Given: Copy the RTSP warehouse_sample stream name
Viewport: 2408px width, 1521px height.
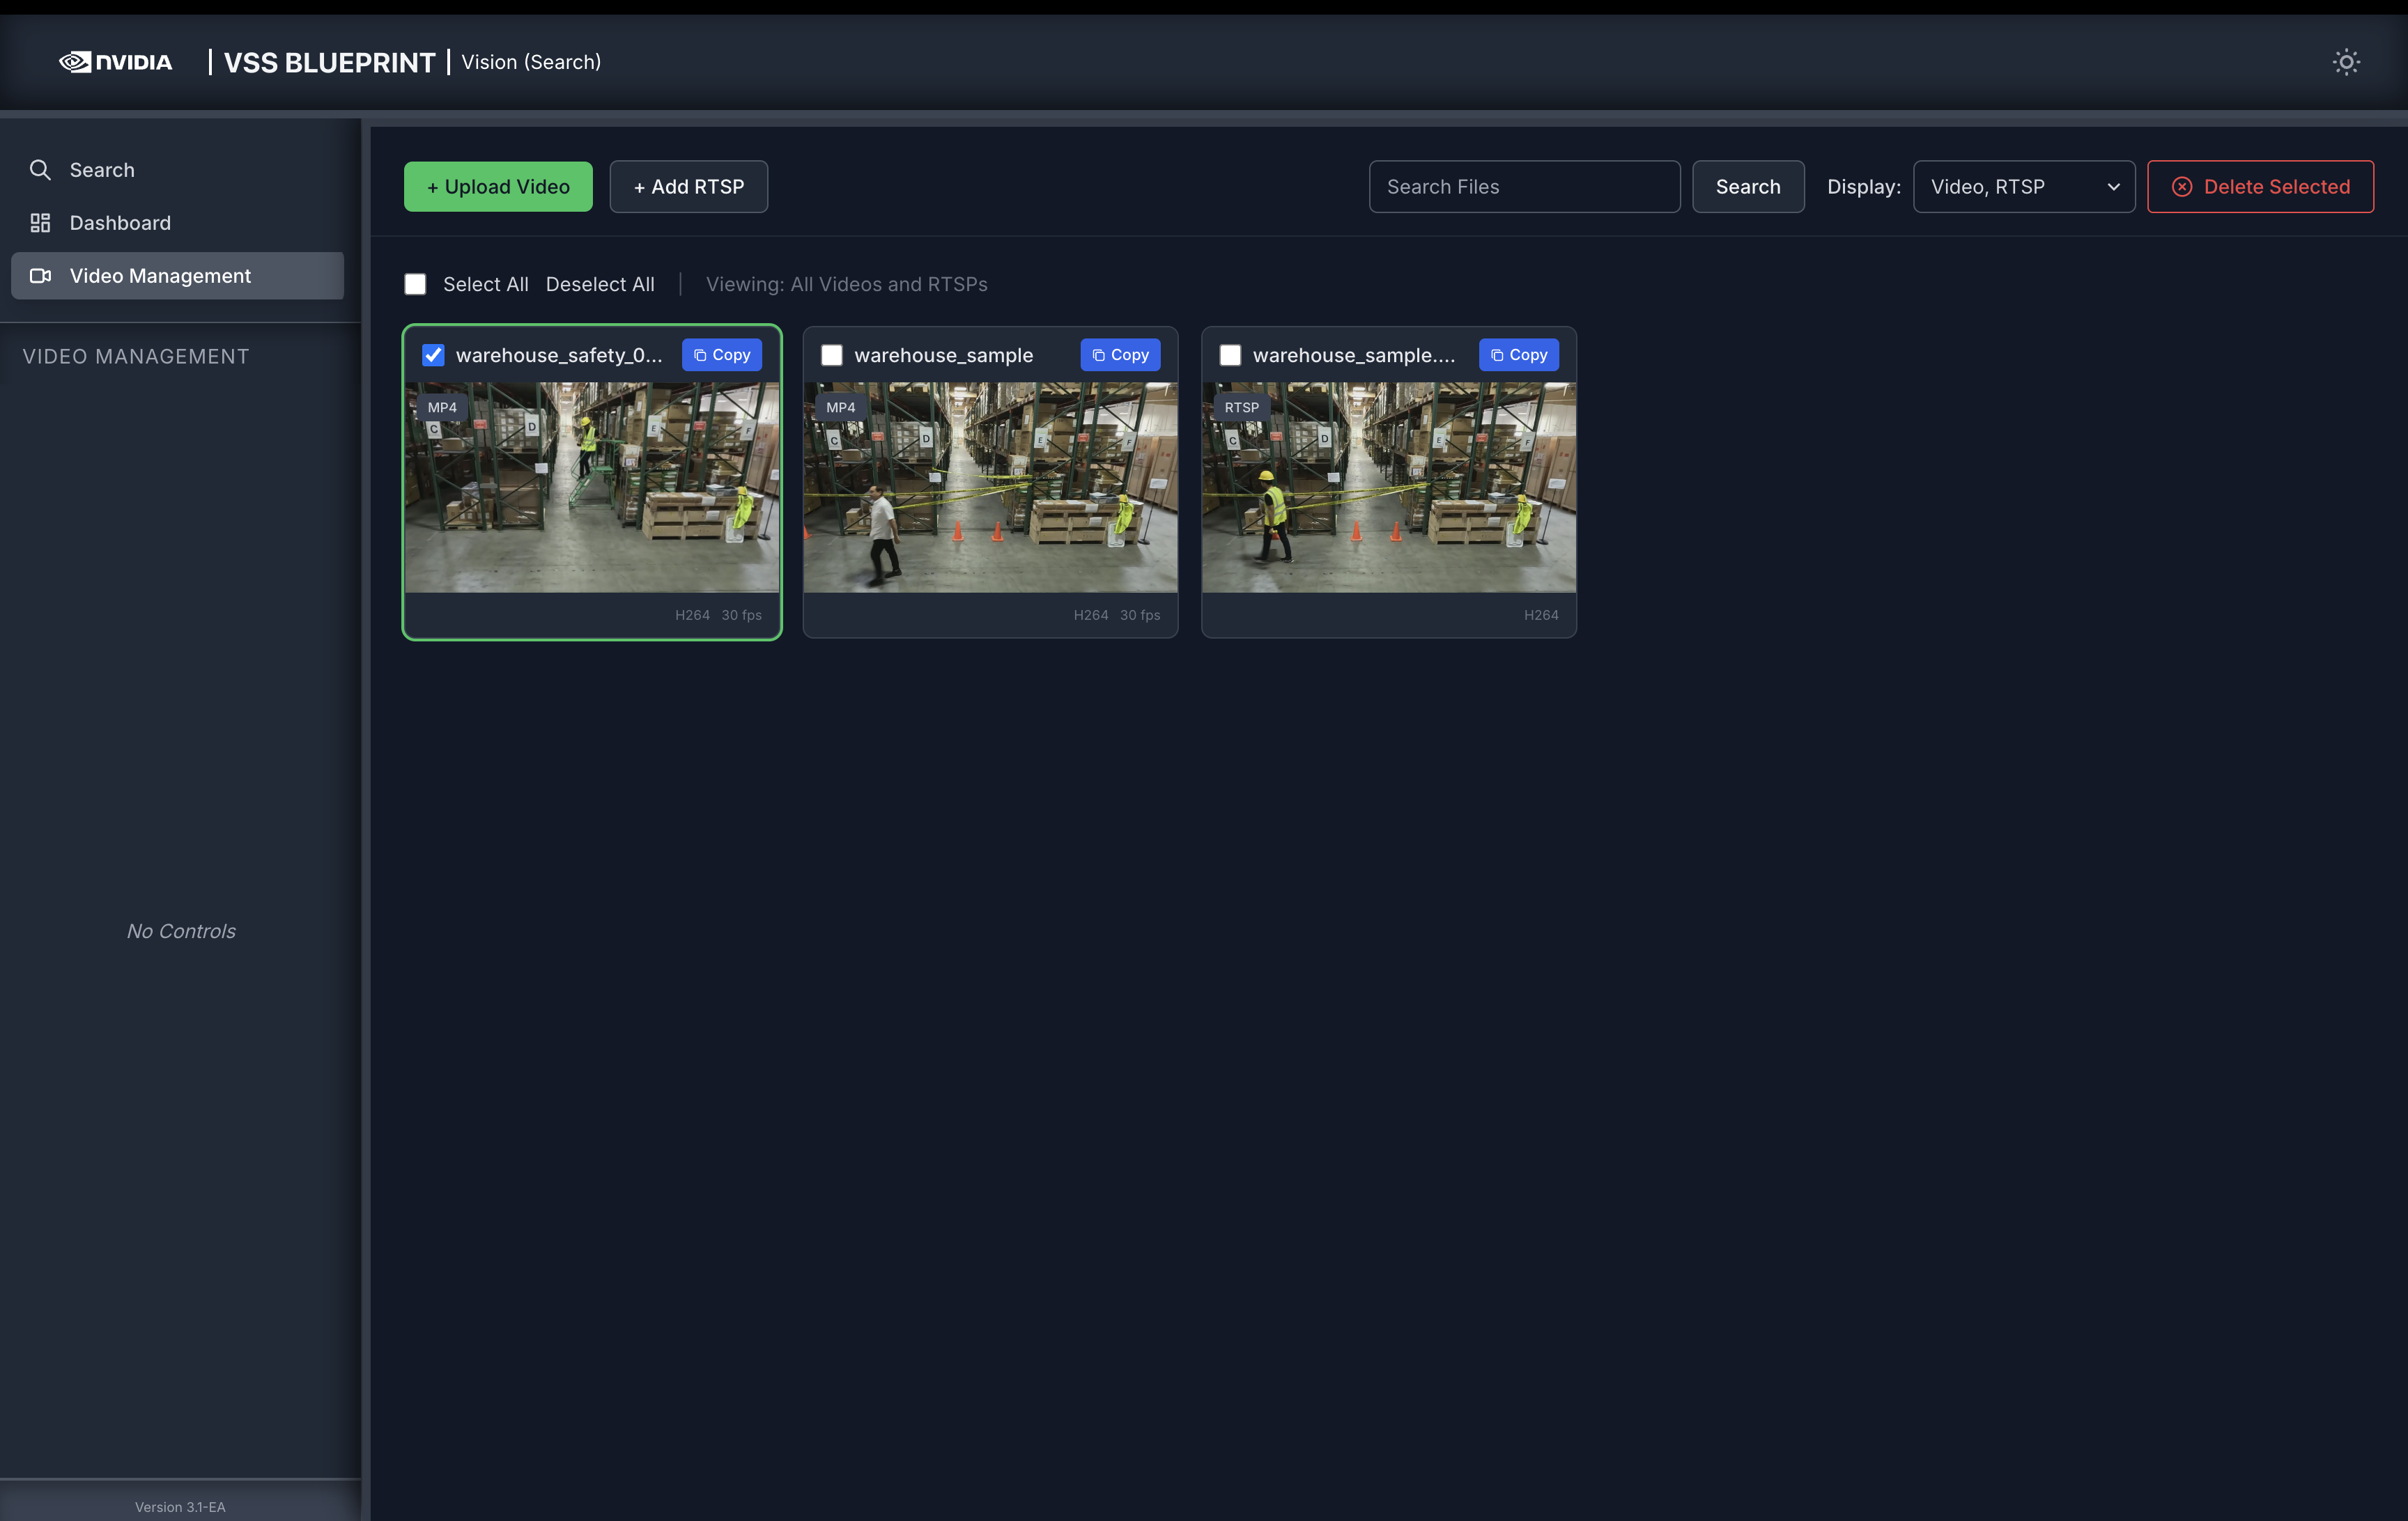Looking at the screenshot, I should 1518,354.
